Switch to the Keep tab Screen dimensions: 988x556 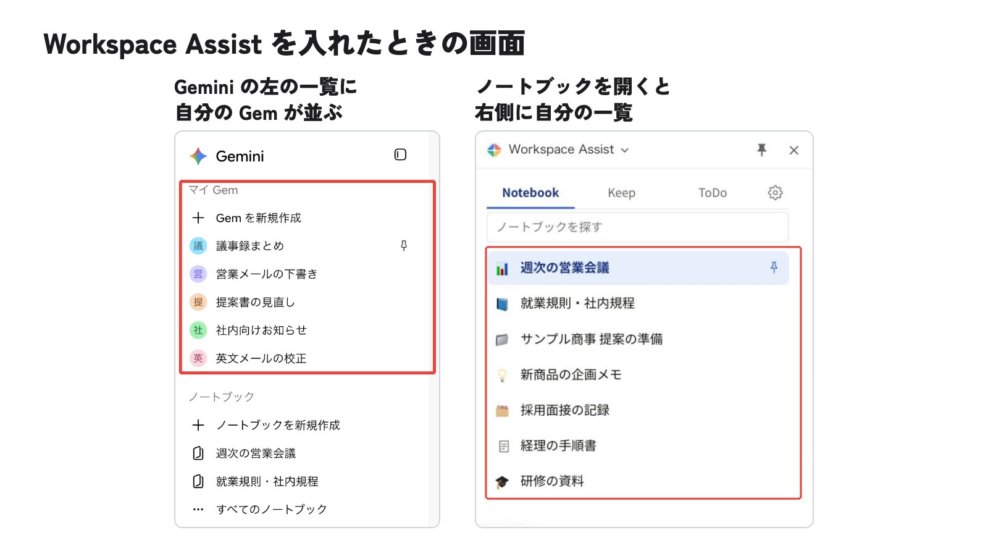tap(621, 193)
